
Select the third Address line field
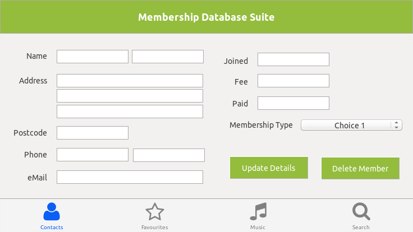[130, 112]
